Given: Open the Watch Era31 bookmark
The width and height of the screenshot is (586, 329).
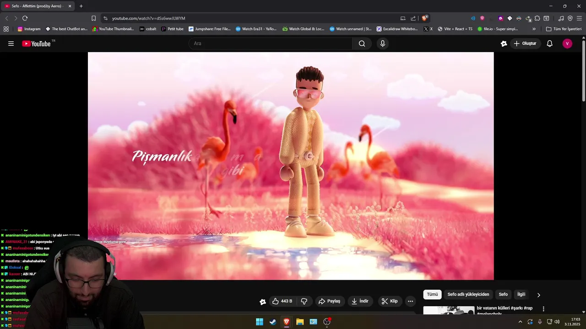Looking at the screenshot, I should [x=256, y=29].
